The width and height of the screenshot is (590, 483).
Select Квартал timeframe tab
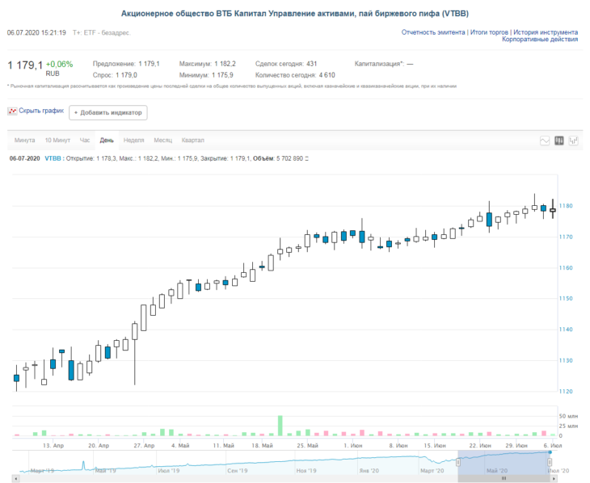coord(193,141)
